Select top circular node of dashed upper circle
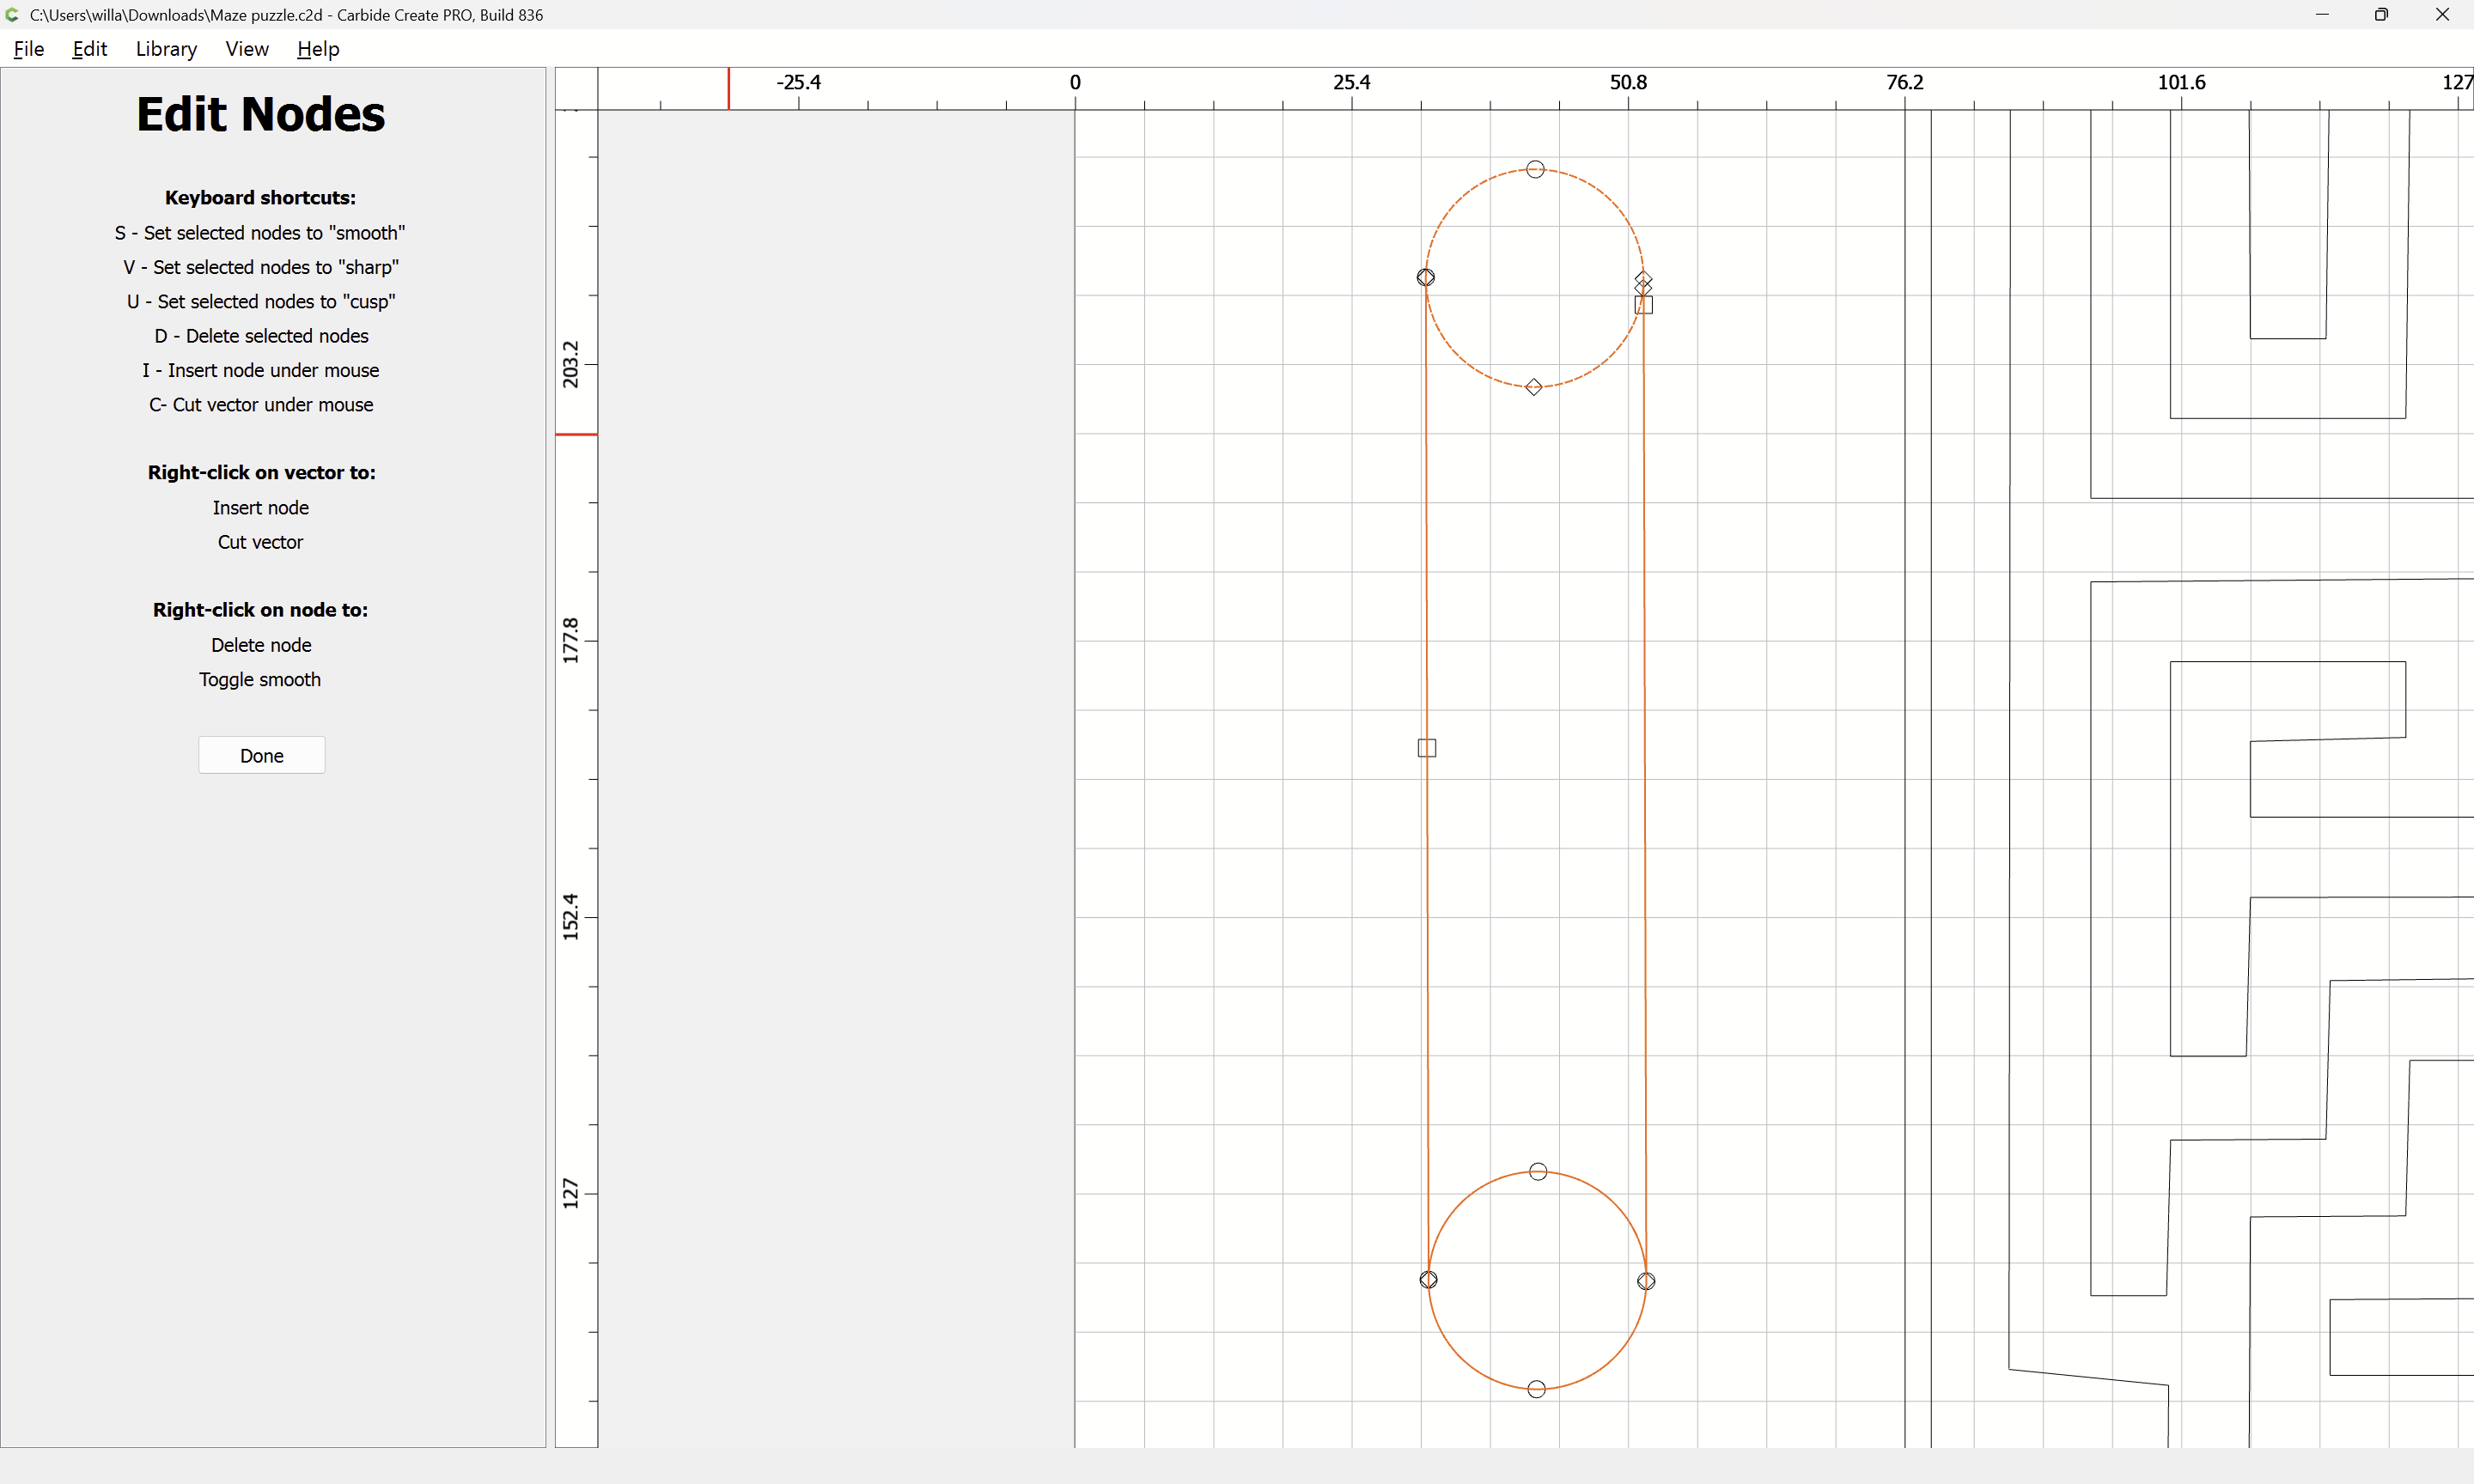The height and width of the screenshot is (1484, 2474). point(1535,169)
